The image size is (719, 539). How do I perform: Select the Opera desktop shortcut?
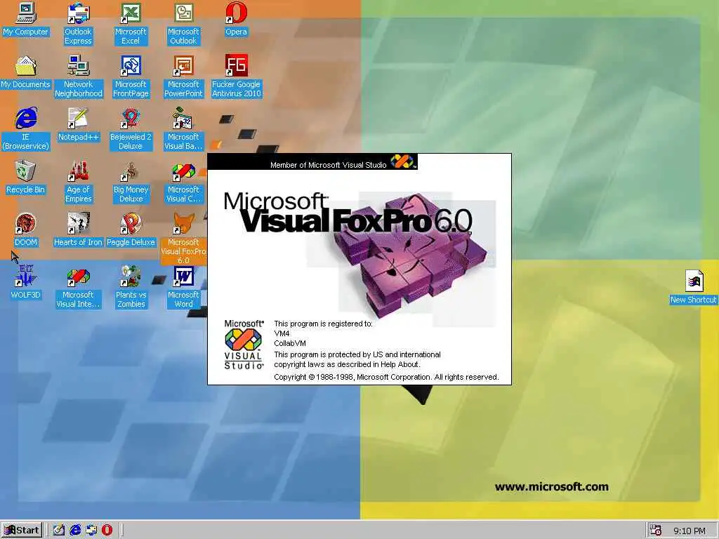click(x=236, y=19)
